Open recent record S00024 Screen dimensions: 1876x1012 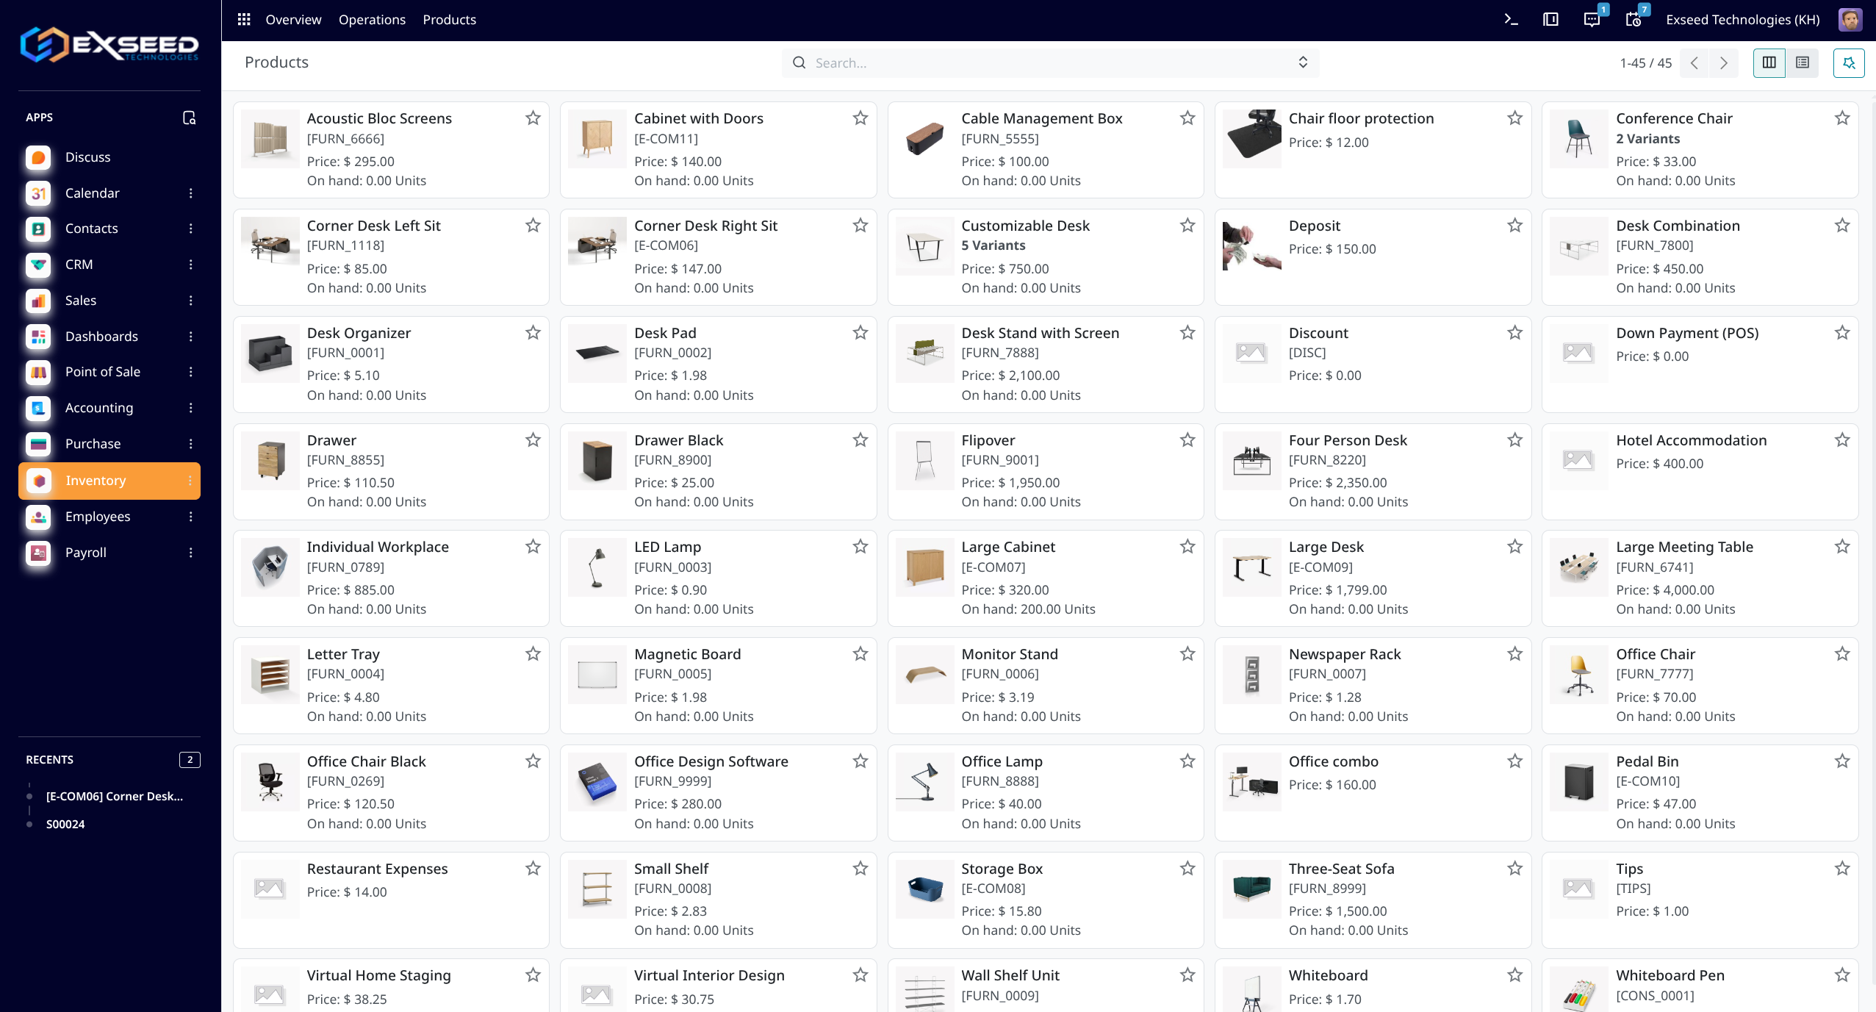pyautogui.click(x=65, y=824)
